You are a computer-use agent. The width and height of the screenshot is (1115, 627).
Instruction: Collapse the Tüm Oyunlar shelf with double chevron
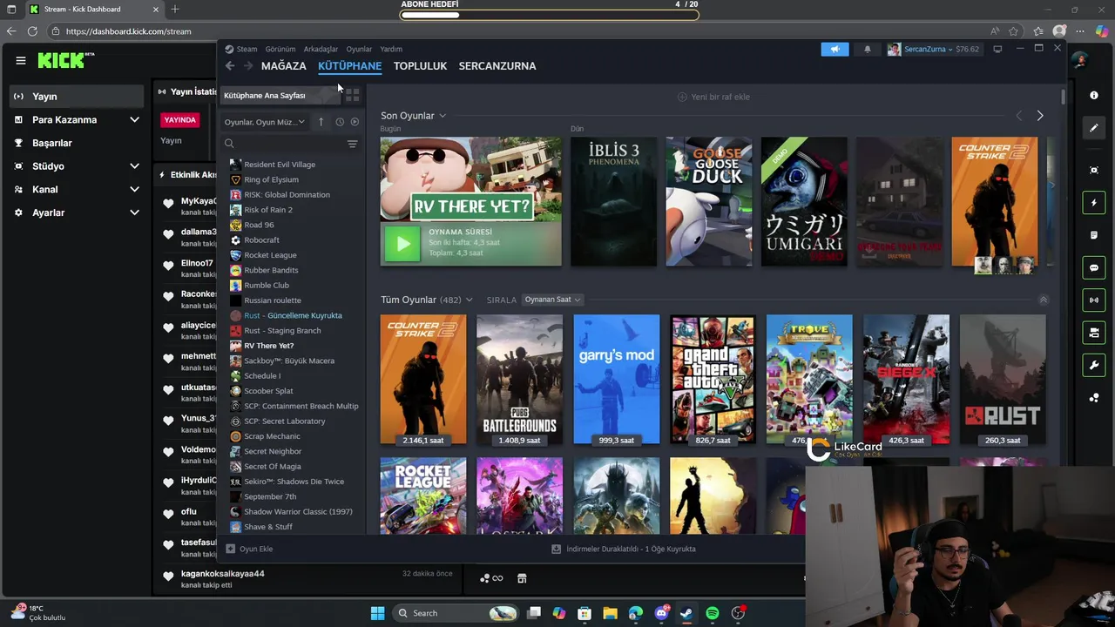pos(1043,300)
